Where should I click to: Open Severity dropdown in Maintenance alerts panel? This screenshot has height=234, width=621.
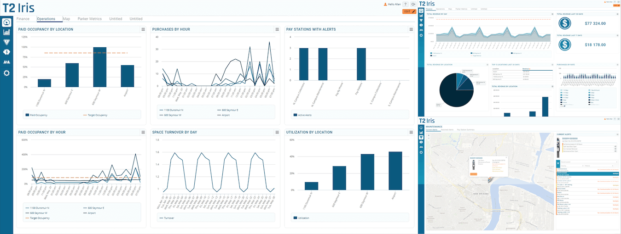(x=572, y=166)
